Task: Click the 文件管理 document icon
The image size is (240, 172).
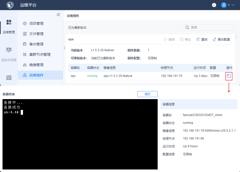Action: (x=25, y=34)
